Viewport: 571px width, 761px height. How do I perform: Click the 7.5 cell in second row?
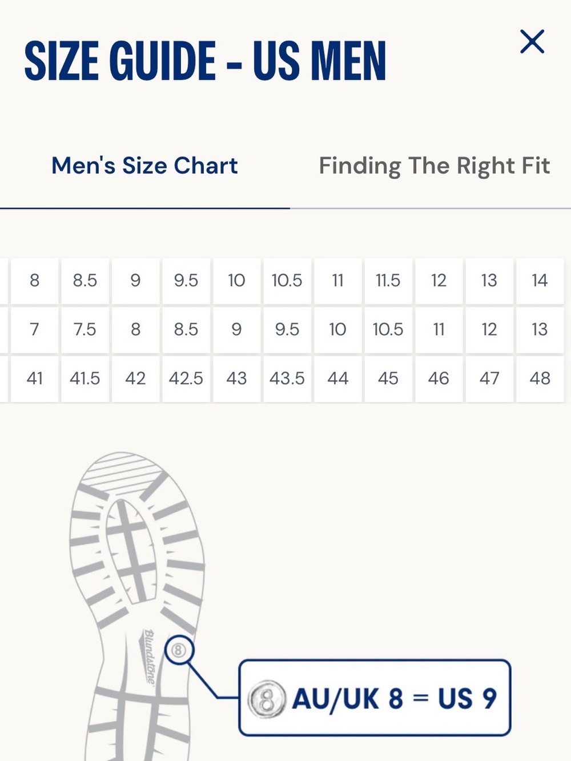[x=85, y=329]
